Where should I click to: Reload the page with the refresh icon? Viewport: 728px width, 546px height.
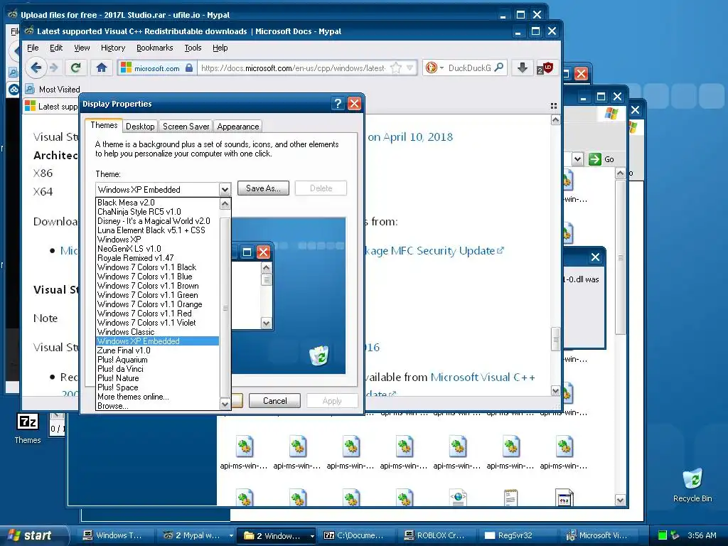coord(75,68)
